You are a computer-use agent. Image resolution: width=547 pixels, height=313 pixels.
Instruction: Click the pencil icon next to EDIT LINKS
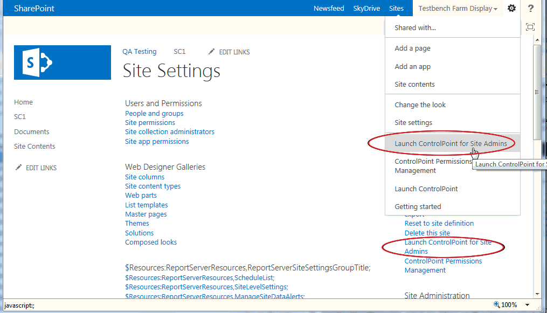(x=212, y=52)
